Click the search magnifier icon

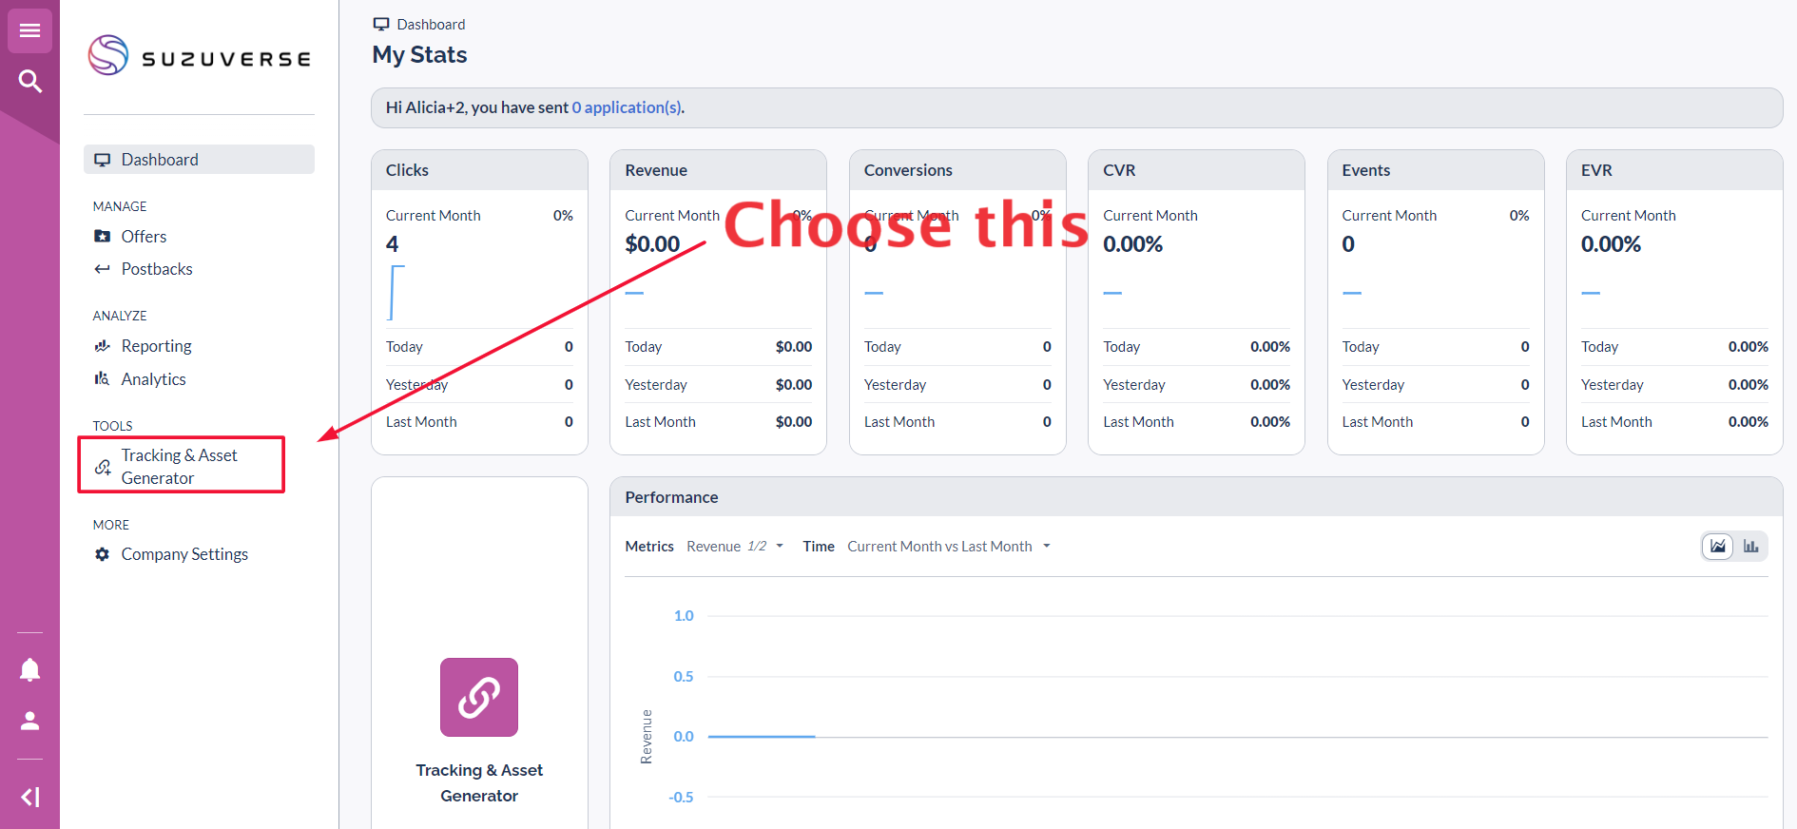pyautogui.click(x=29, y=82)
